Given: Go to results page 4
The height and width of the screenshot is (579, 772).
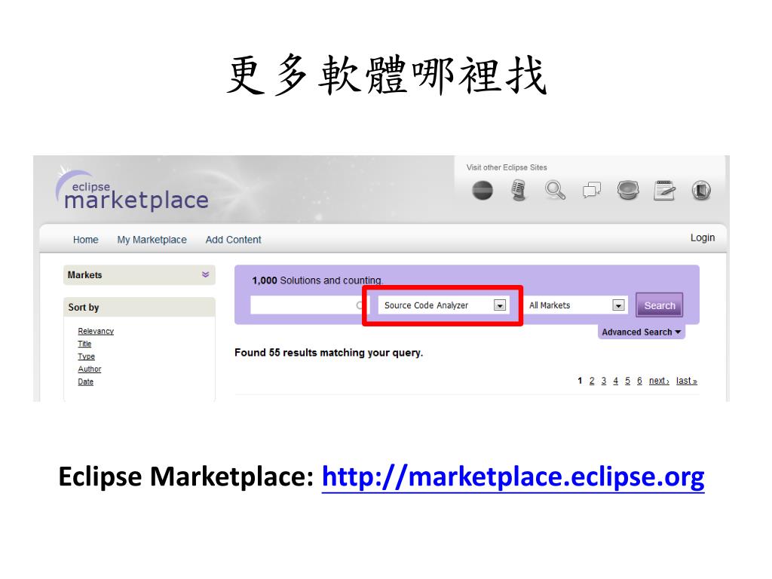Looking at the screenshot, I should coord(615,381).
